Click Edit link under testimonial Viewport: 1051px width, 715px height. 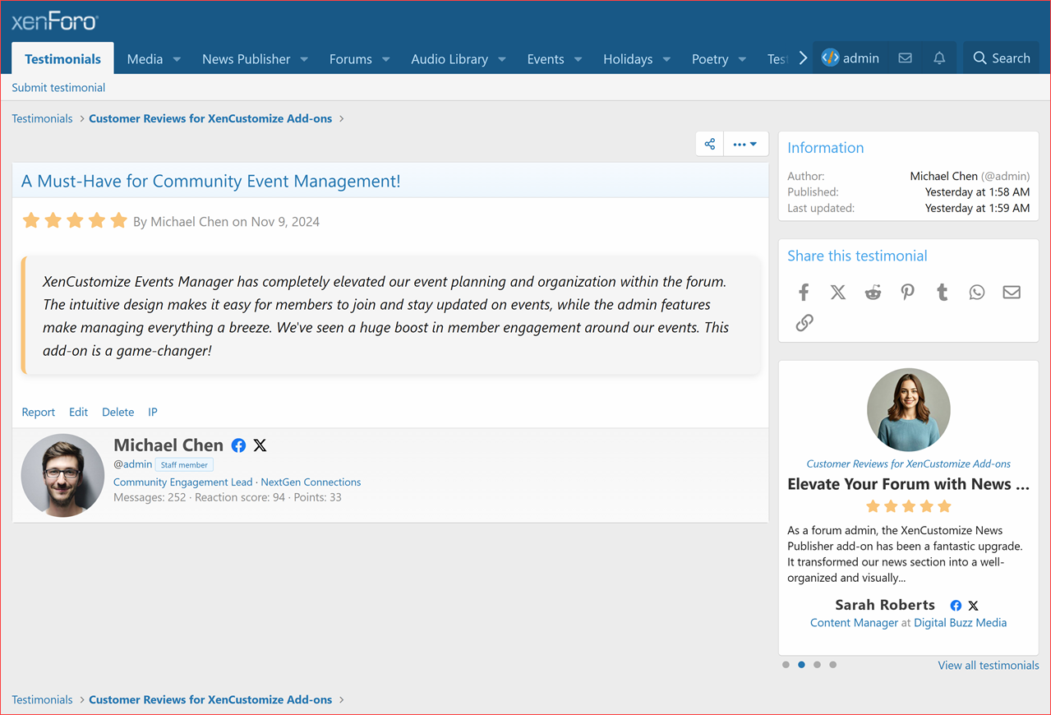[78, 412]
